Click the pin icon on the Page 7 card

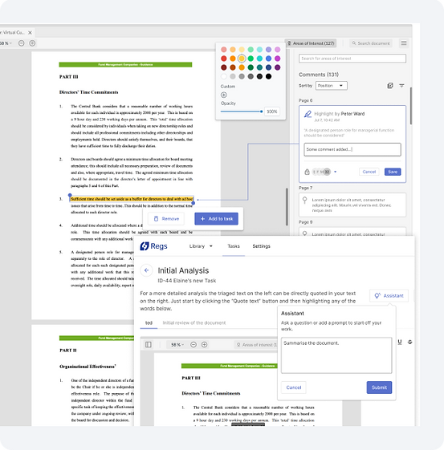(305, 200)
